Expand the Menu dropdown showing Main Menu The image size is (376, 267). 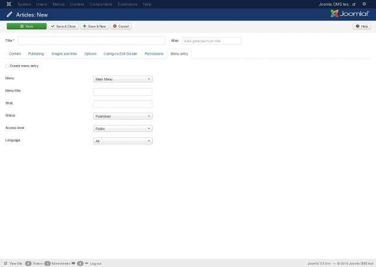123,79
